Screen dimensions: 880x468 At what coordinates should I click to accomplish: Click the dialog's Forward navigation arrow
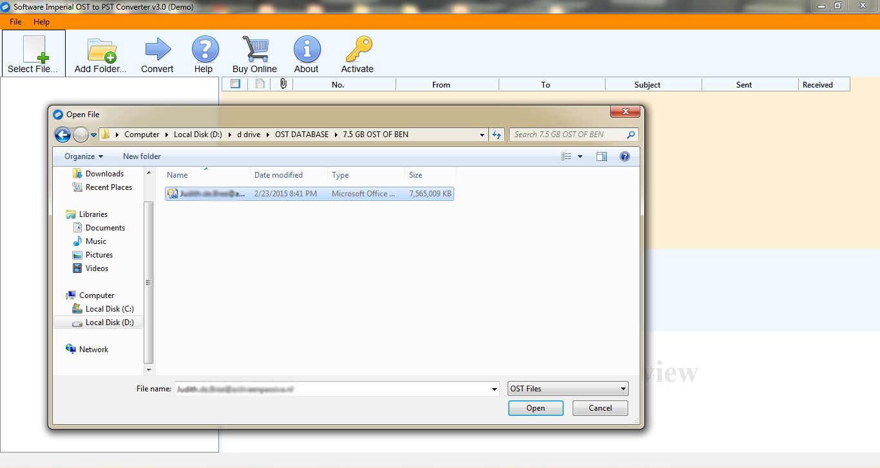coord(81,135)
